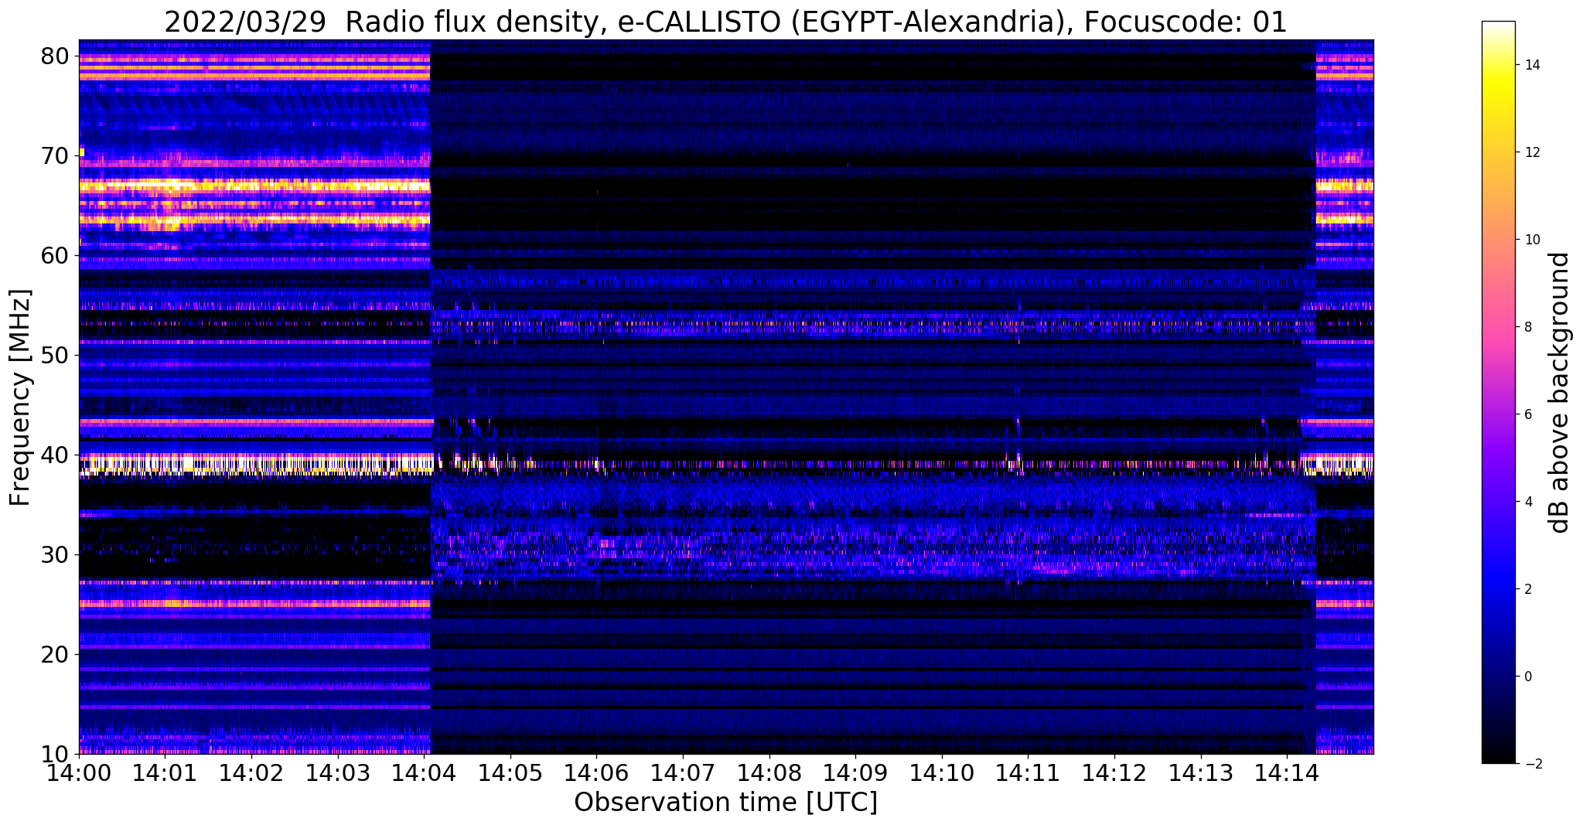Click the 14:03 time tick label
The height and width of the screenshot is (825, 1583).
click(x=337, y=772)
